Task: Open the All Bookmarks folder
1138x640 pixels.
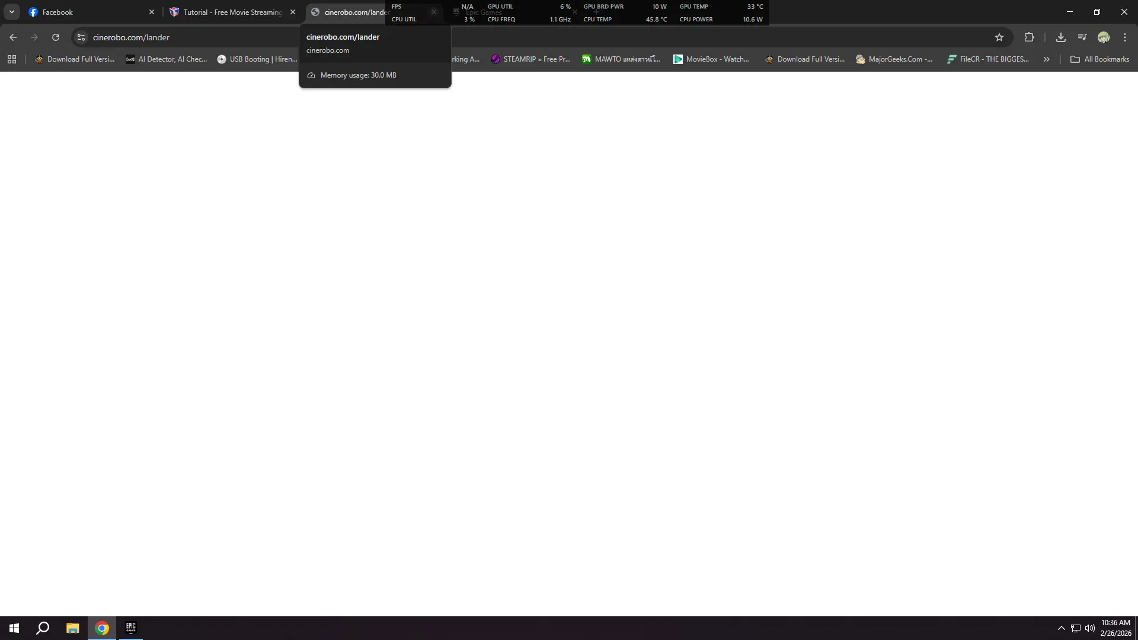Action: [1100, 59]
